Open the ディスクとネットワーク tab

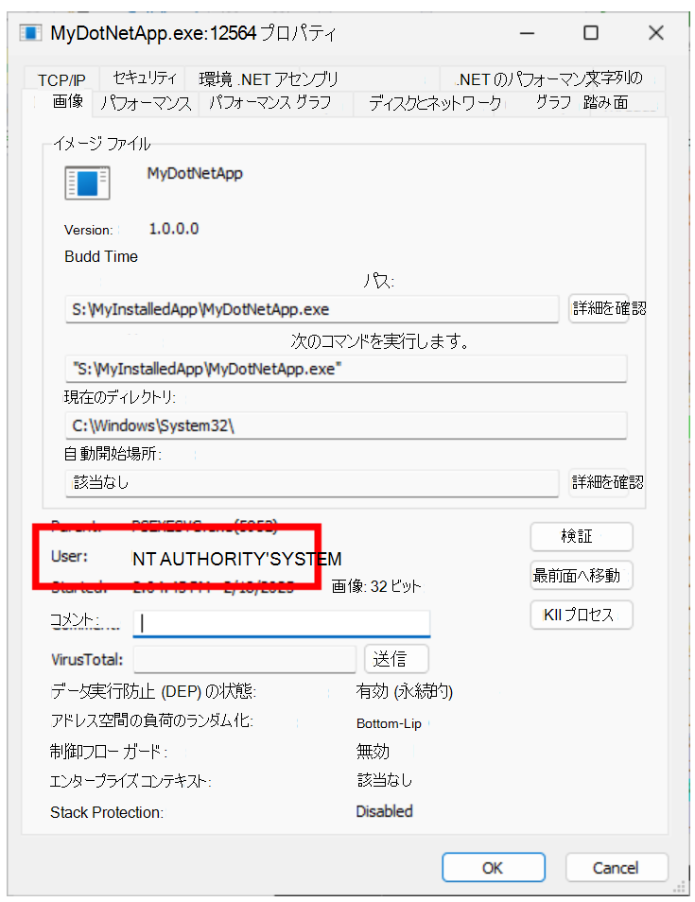pos(435,103)
